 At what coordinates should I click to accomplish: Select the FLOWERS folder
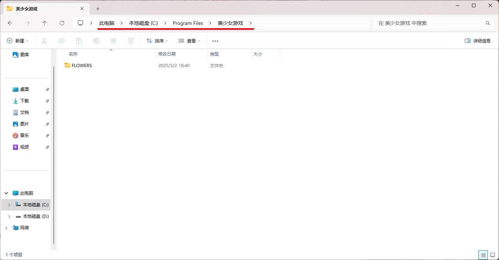(81, 66)
